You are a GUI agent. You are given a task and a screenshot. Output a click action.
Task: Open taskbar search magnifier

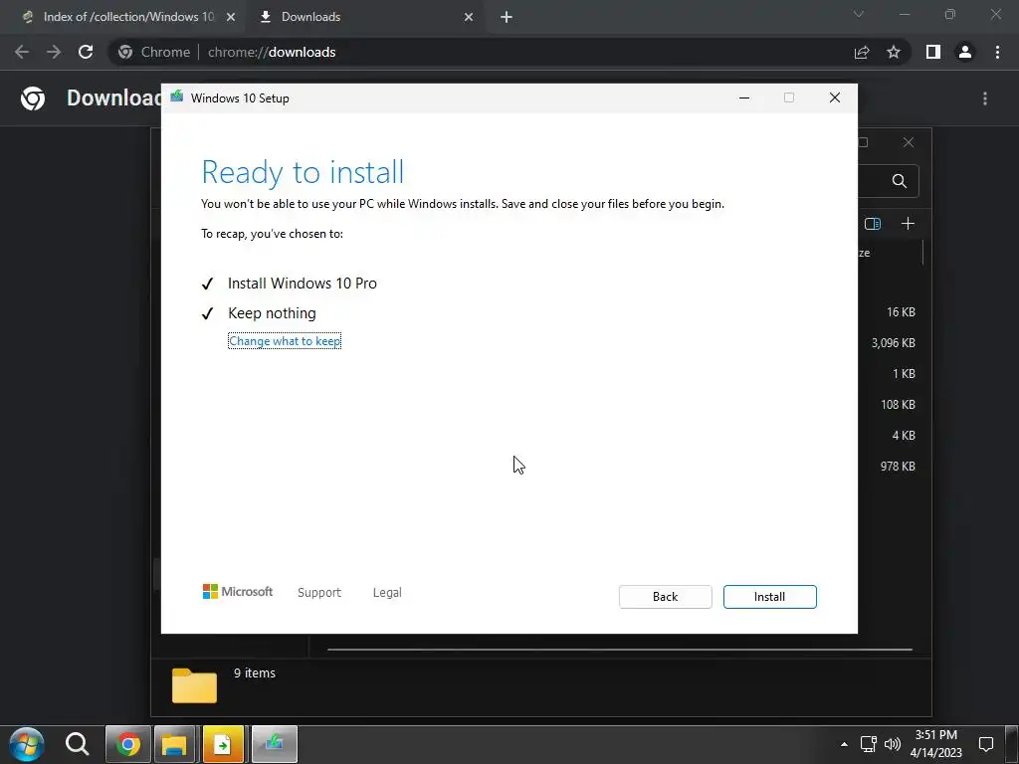(77, 744)
